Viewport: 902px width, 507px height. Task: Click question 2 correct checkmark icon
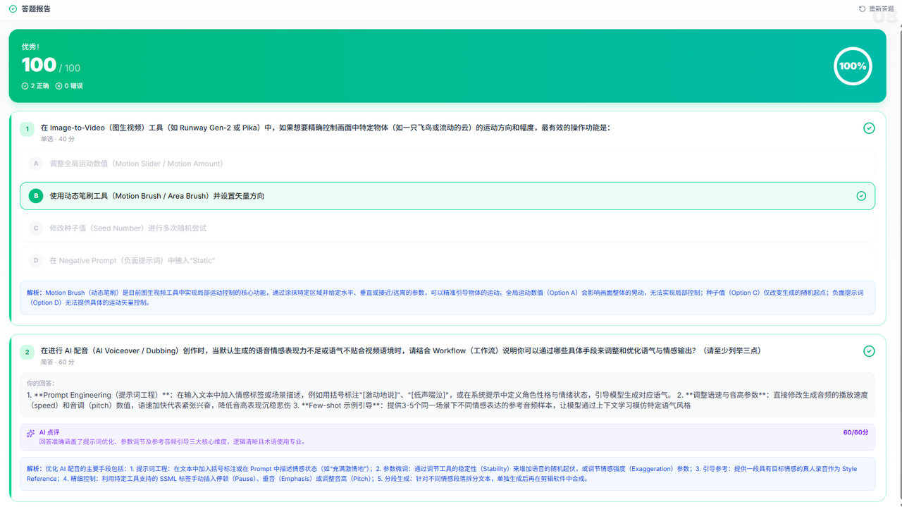tap(869, 351)
